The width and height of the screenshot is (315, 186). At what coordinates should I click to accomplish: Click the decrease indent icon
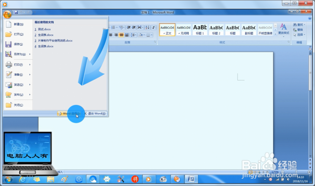[129, 27]
